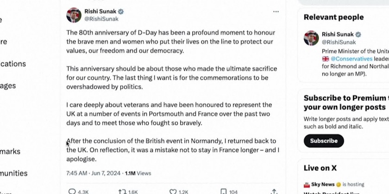
Task: Click the verified badge in Relevant people
Action: [358, 35]
